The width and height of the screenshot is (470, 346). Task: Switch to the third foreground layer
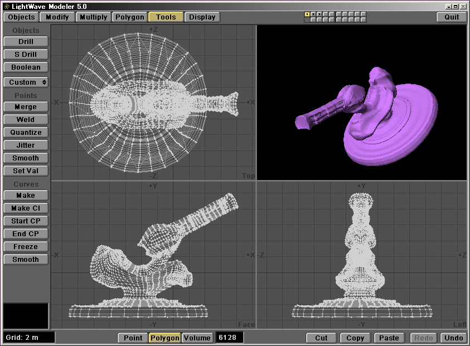(x=318, y=14)
